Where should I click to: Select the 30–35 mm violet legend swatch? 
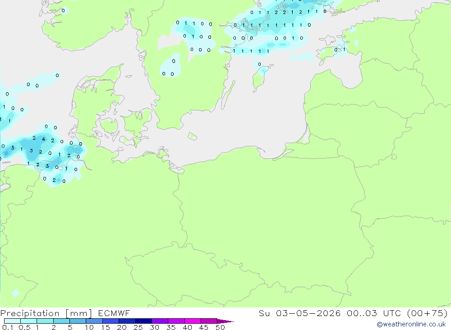160,321
